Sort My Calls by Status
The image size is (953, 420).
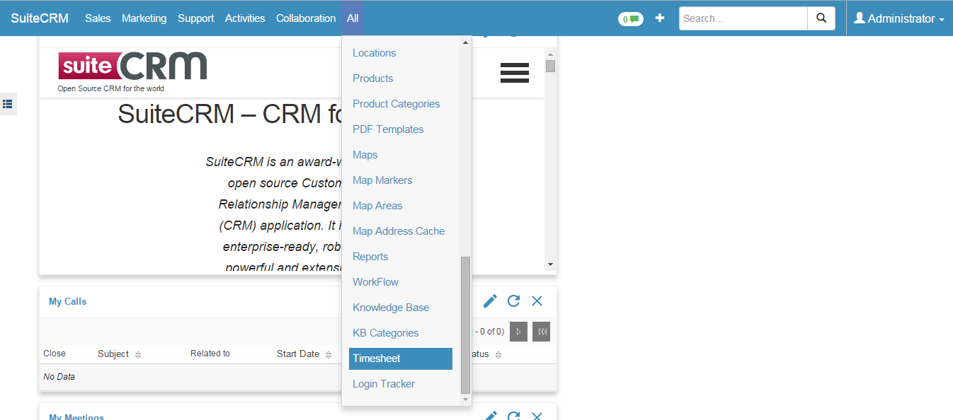[486, 354]
